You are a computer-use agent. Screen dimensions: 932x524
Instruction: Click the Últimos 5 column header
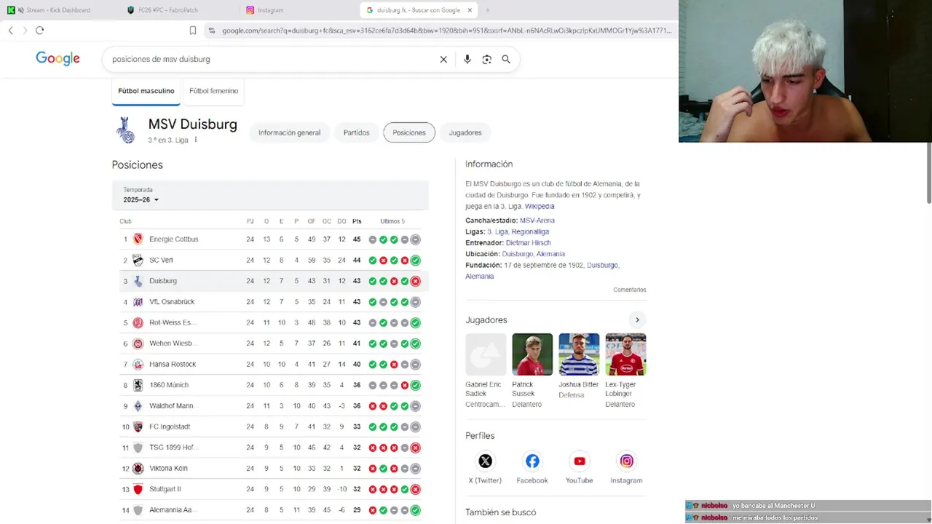point(392,221)
